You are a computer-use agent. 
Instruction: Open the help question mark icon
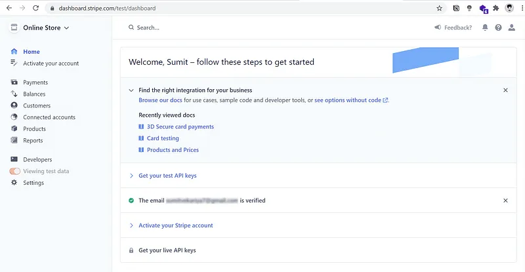click(498, 28)
